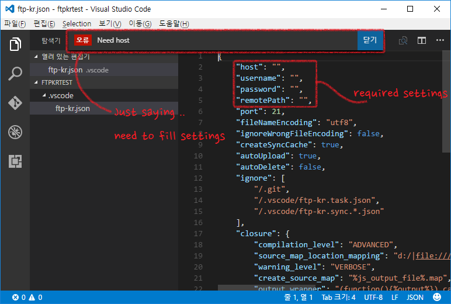This screenshot has width=451, height=304.
Task: Click the 탐색기 explorer panel title
Action: click(51, 40)
